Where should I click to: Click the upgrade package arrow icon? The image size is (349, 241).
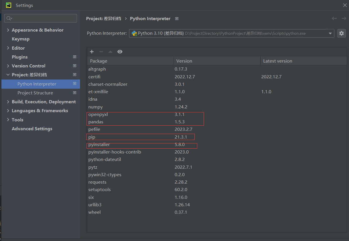pos(110,52)
